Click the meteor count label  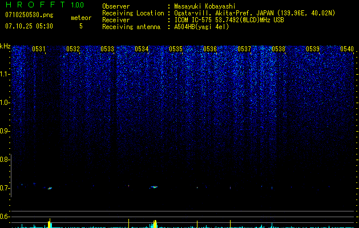[x=81, y=18]
